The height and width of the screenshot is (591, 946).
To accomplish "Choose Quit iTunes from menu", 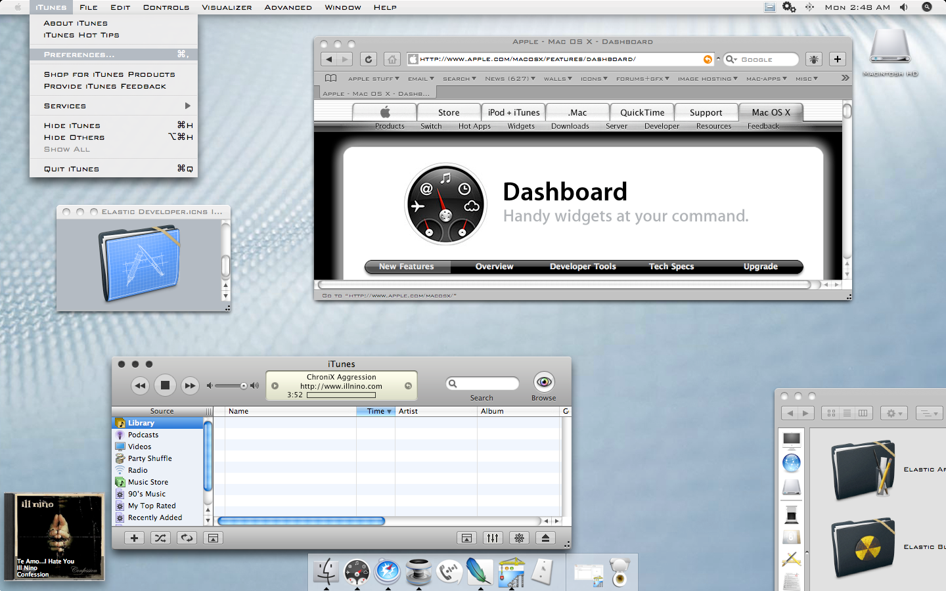I will [114, 169].
